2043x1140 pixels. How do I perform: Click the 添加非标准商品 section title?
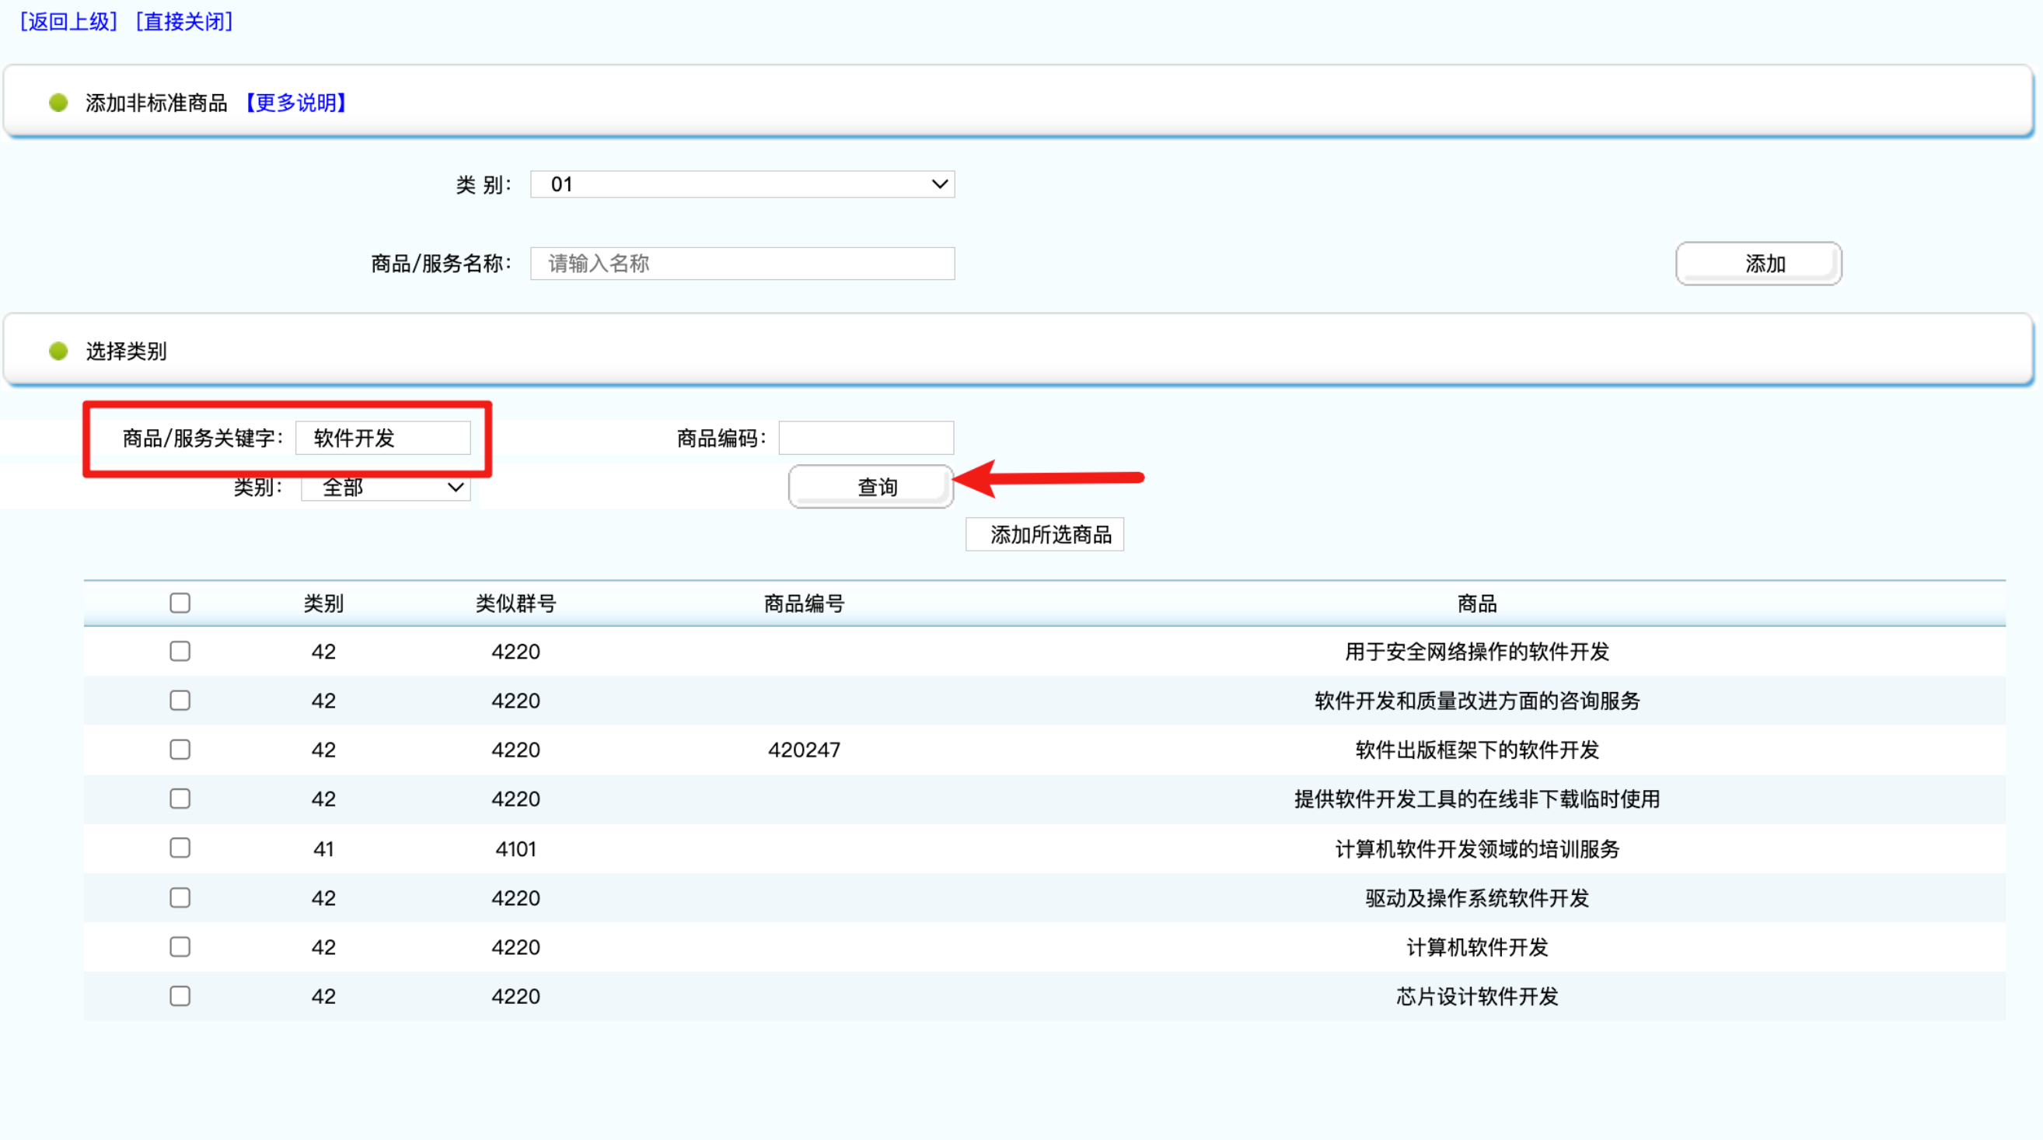[156, 103]
